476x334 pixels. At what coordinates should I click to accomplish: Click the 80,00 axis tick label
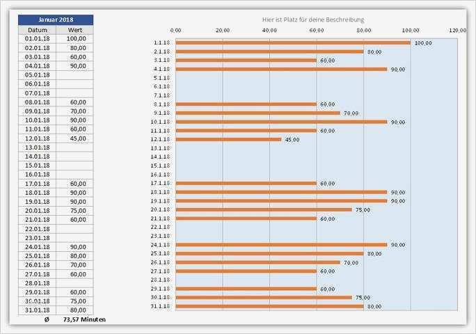click(364, 31)
